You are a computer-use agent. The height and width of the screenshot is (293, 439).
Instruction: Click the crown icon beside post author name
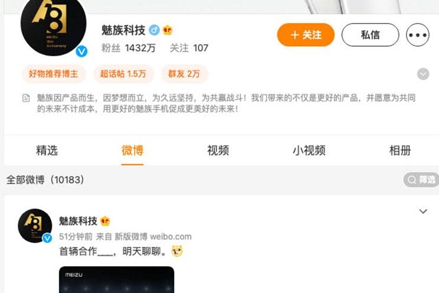pyautogui.click(x=105, y=221)
